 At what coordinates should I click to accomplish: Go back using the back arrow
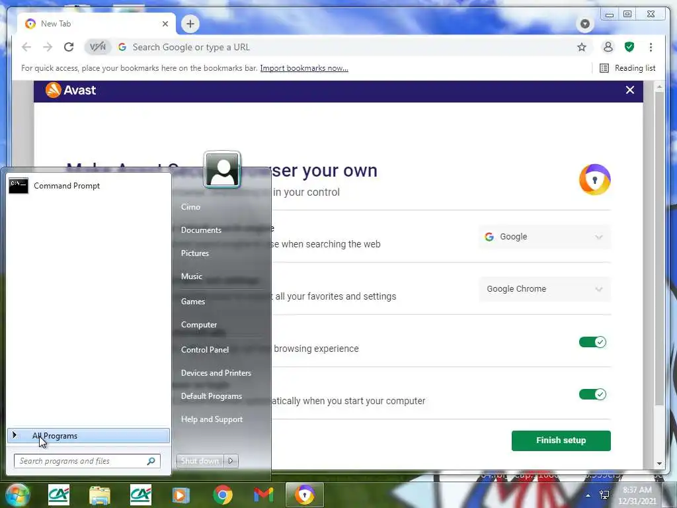[26, 47]
